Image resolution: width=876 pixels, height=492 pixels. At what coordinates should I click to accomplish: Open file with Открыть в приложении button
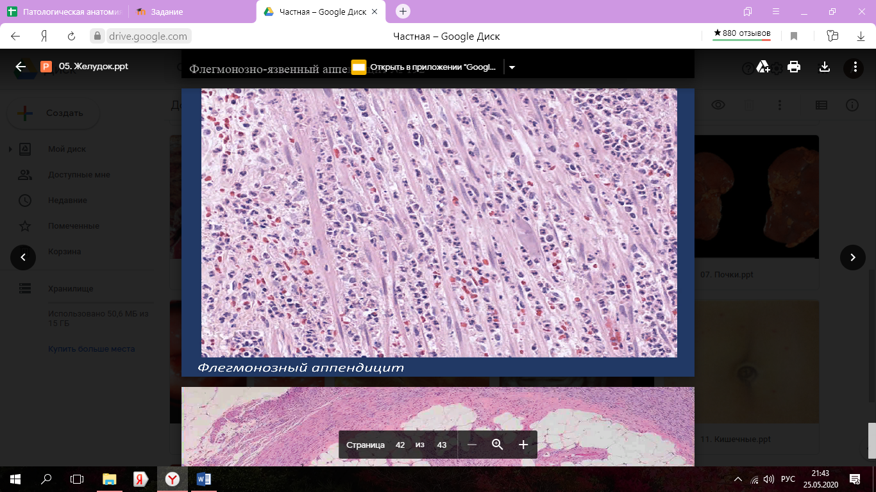425,67
